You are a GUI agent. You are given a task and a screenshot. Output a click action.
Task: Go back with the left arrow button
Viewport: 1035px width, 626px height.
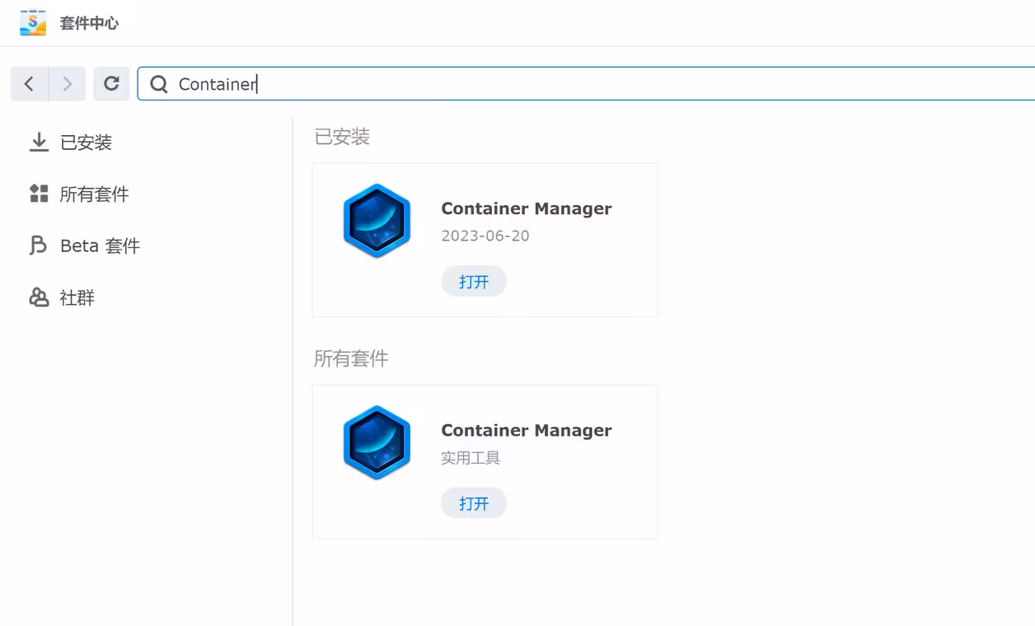coord(30,84)
